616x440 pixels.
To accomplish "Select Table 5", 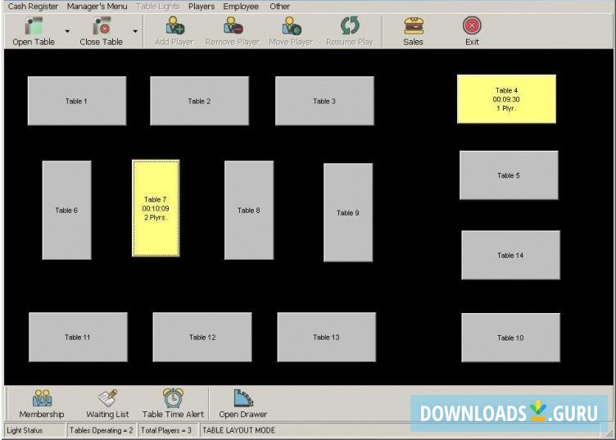I will coord(510,175).
